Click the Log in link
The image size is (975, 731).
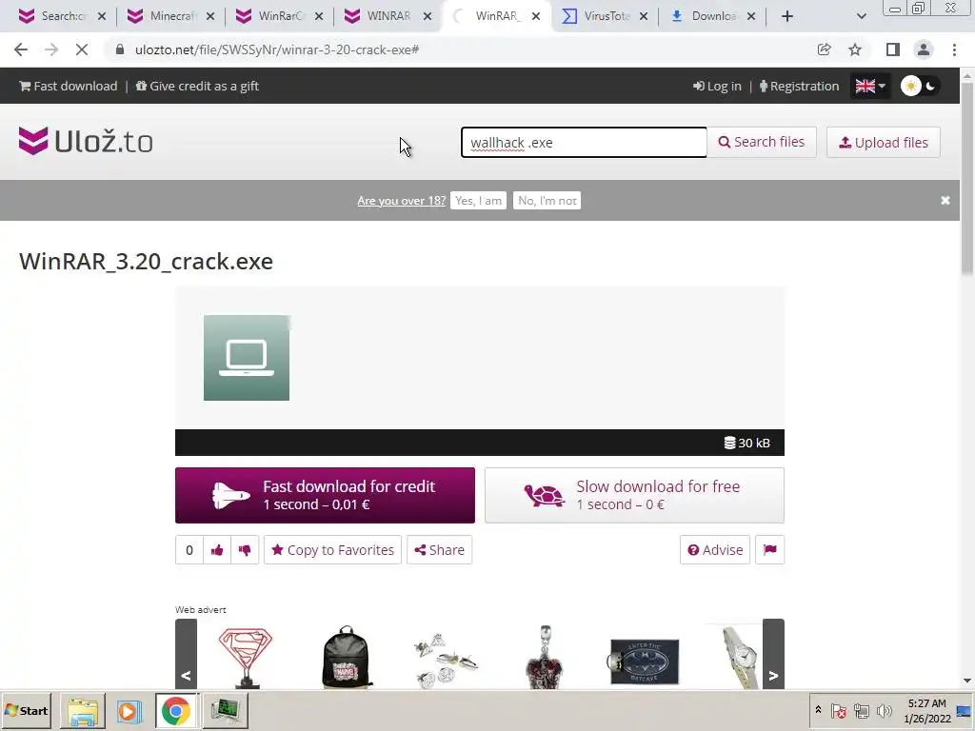click(717, 86)
